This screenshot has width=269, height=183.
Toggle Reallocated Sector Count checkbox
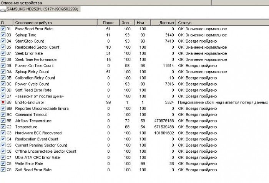click(3, 47)
